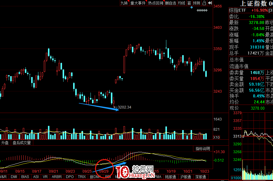Select the BBI indicator tab
273x181 pixels.
click(108, 177)
